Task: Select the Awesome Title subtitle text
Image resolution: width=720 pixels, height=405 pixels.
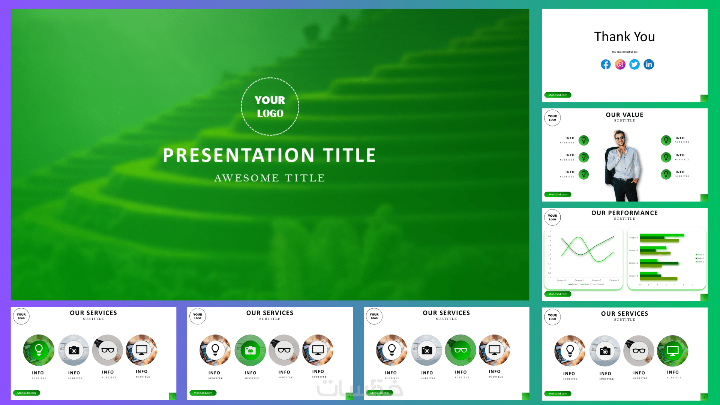Action: 270,178
